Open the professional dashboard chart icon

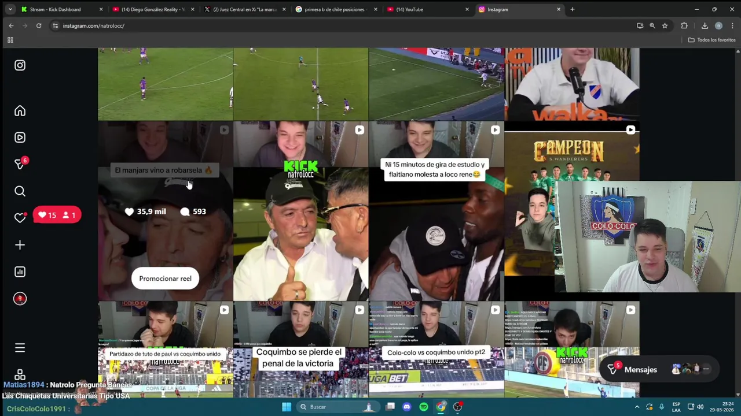(x=20, y=272)
